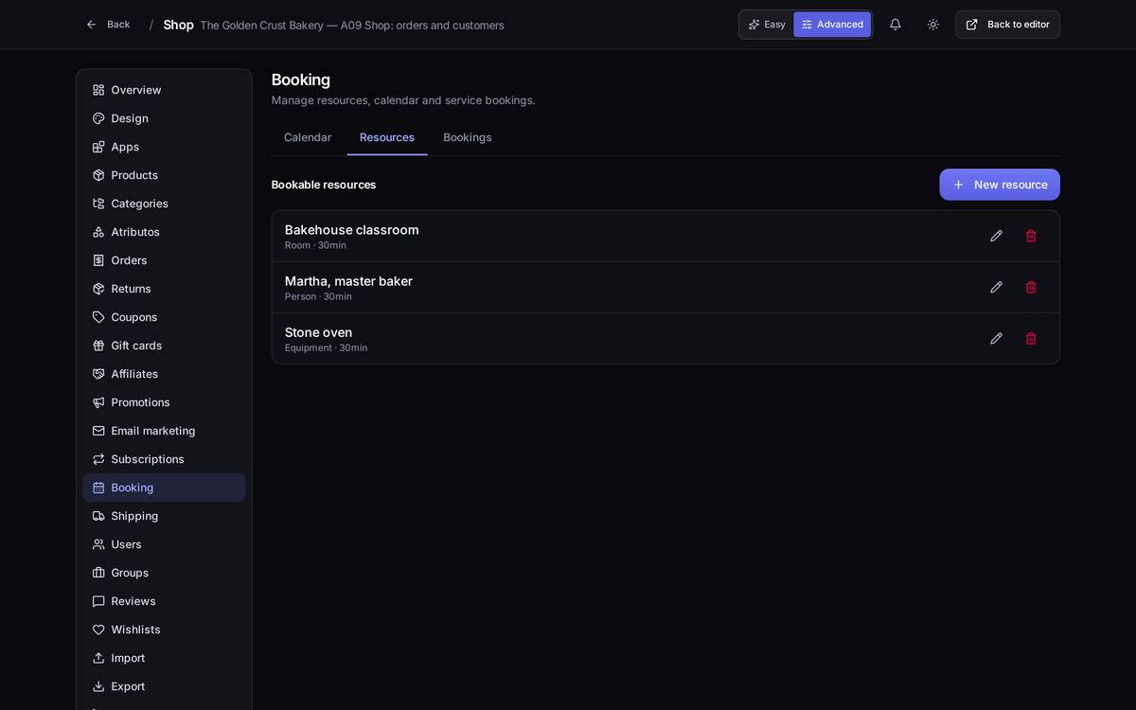Open the Calendar tab
Screen dimensions: 1136x710
(308, 137)
